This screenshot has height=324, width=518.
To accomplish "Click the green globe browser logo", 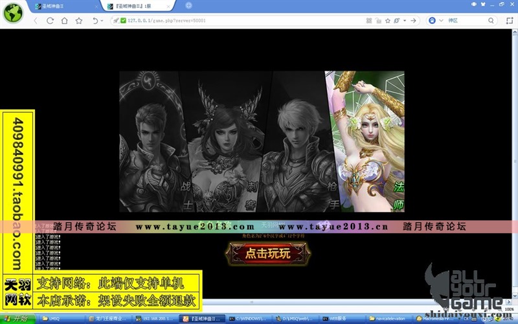I will 13,13.
